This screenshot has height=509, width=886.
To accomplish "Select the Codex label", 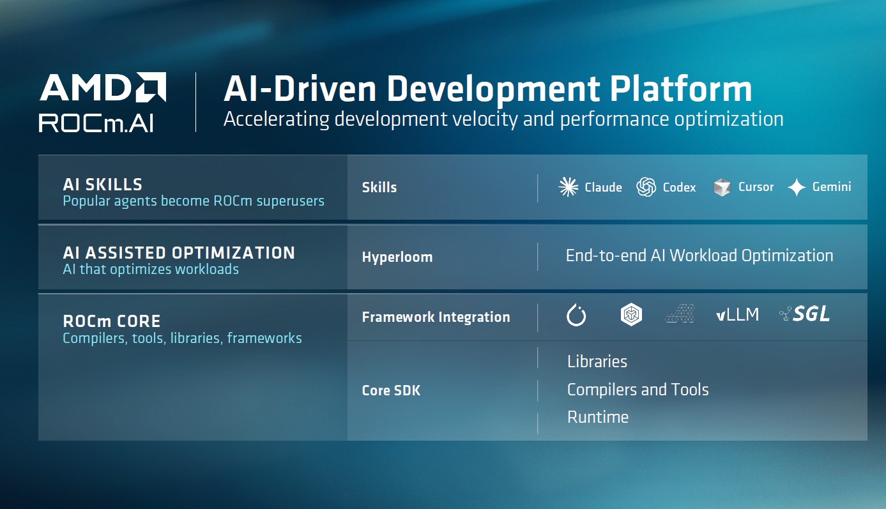I will (x=679, y=187).
